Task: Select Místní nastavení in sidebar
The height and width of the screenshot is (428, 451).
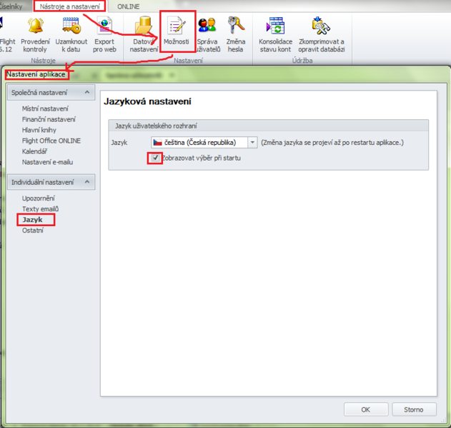Action: pyautogui.click(x=45, y=108)
